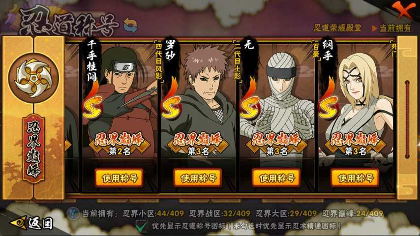Open the 忍道荣耀殿堂 link
The width and height of the screenshot is (420, 236).
click(337, 28)
